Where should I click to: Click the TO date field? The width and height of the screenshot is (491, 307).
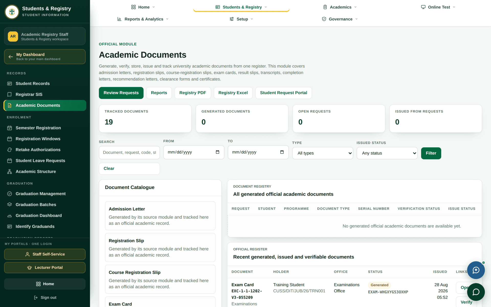point(258,152)
